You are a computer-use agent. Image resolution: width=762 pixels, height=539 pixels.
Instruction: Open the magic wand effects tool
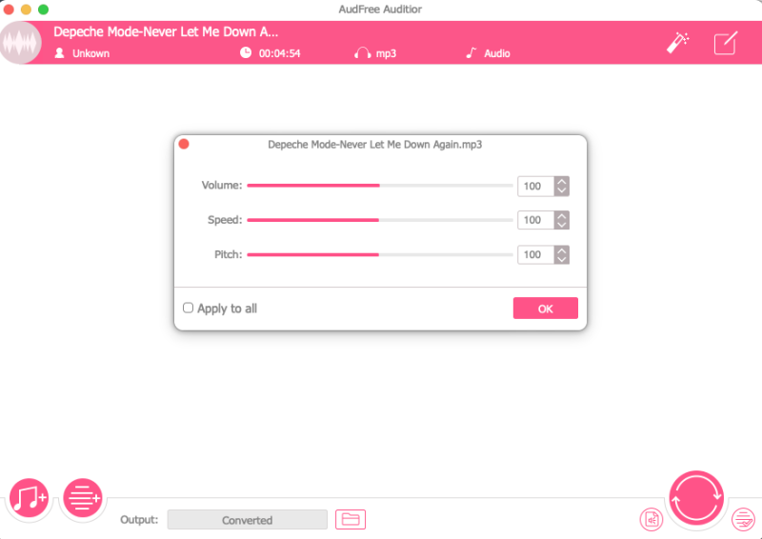tap(678, 43)
